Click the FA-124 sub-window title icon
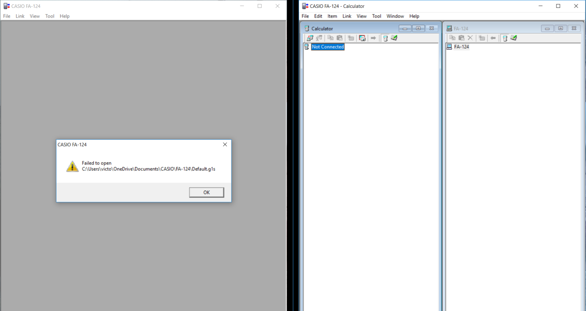The image size is (586, 311). click(x=449, y=28)
